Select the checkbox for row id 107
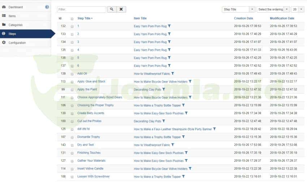This screenshot has height=182, width=307. tap(72, 137)
